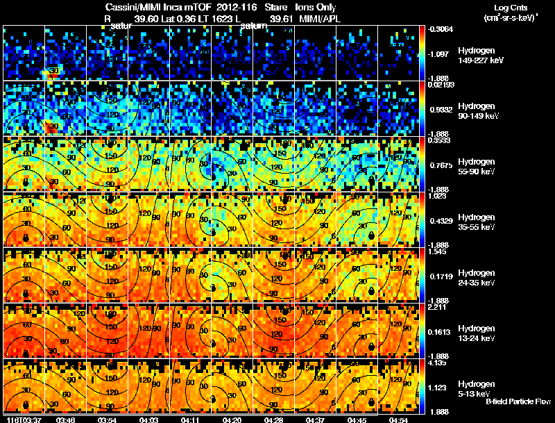This screenshot has width=555, height=423.
Task: Click the Cassini/MIMI Inca mTOF title text
Action: (157, 8)
